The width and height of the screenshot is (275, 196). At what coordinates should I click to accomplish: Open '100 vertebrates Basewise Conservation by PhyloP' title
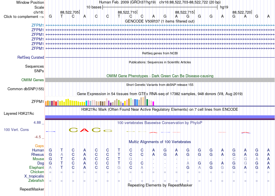(160, 123)
